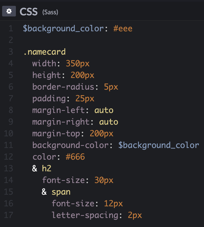The width and height of the screenshot is (204, 227).
Task: Click the #666 color value
Action: point(75,157)
